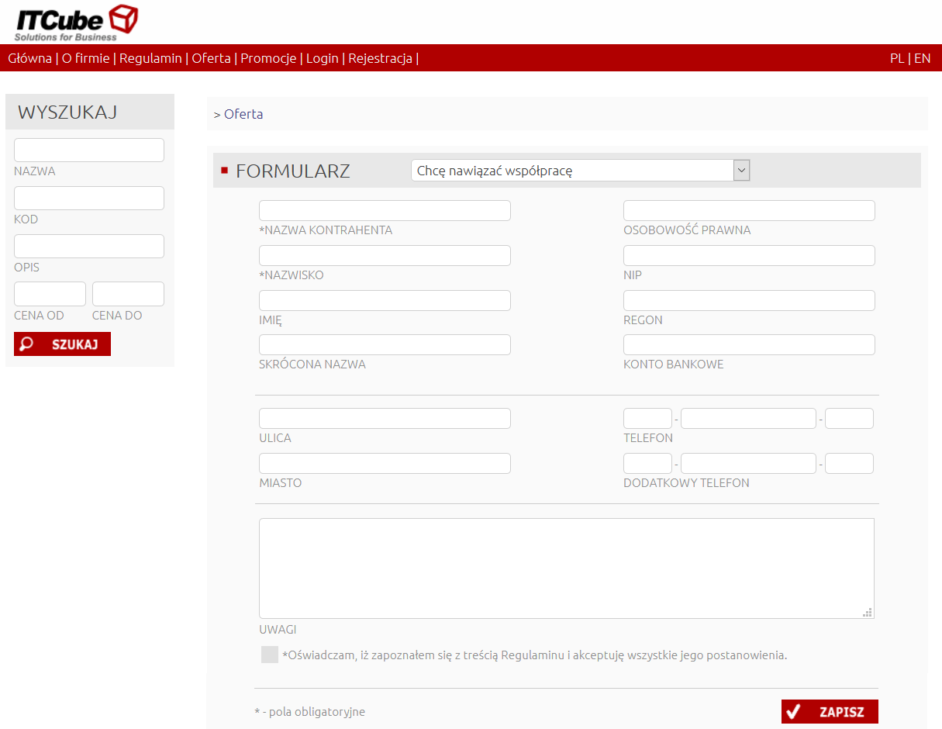Focus the NAZWA search field
This screenshot has width=942, height=729.
[89, 150]
